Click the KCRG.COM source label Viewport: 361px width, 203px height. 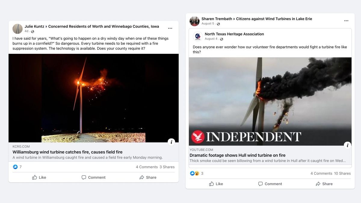[x=21, y=147]
